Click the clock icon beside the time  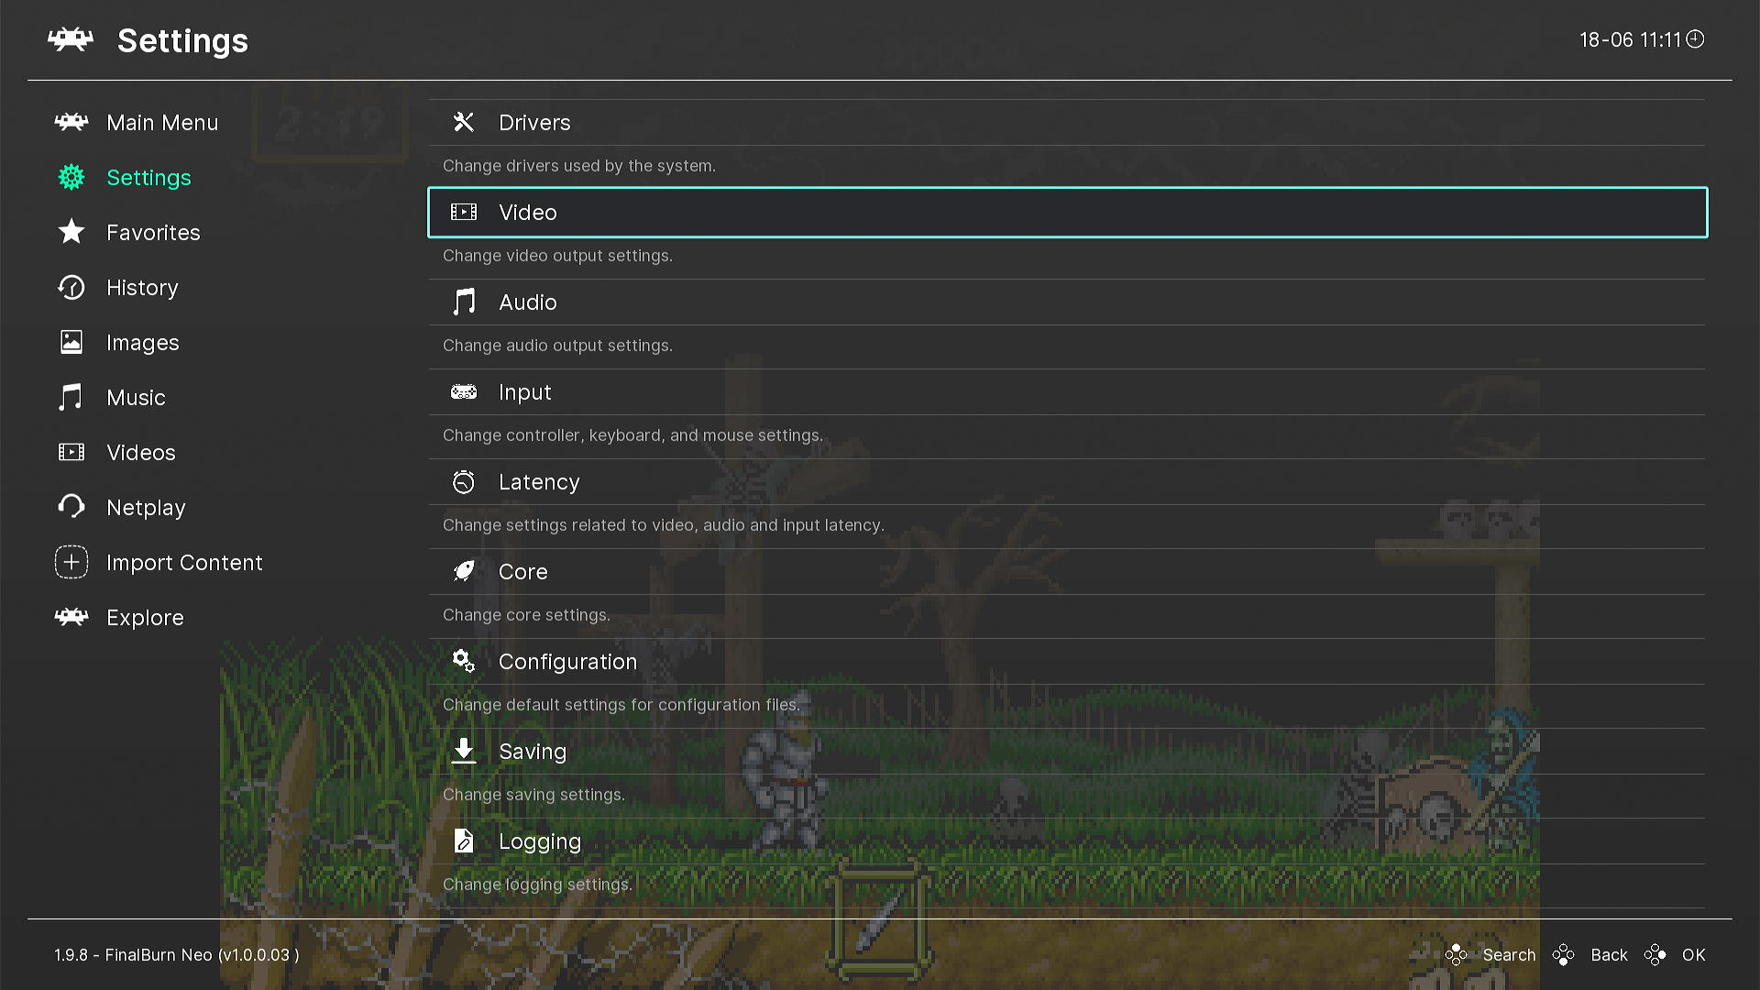(1695, 39)
